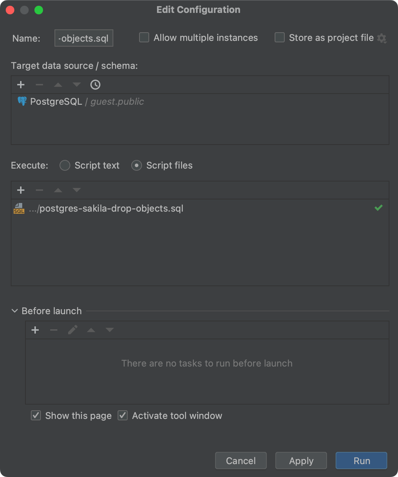Screen dimensions: 398x477
Task: Edit a before launch task (pencil icon)
Action: click(x=72, y=330)
